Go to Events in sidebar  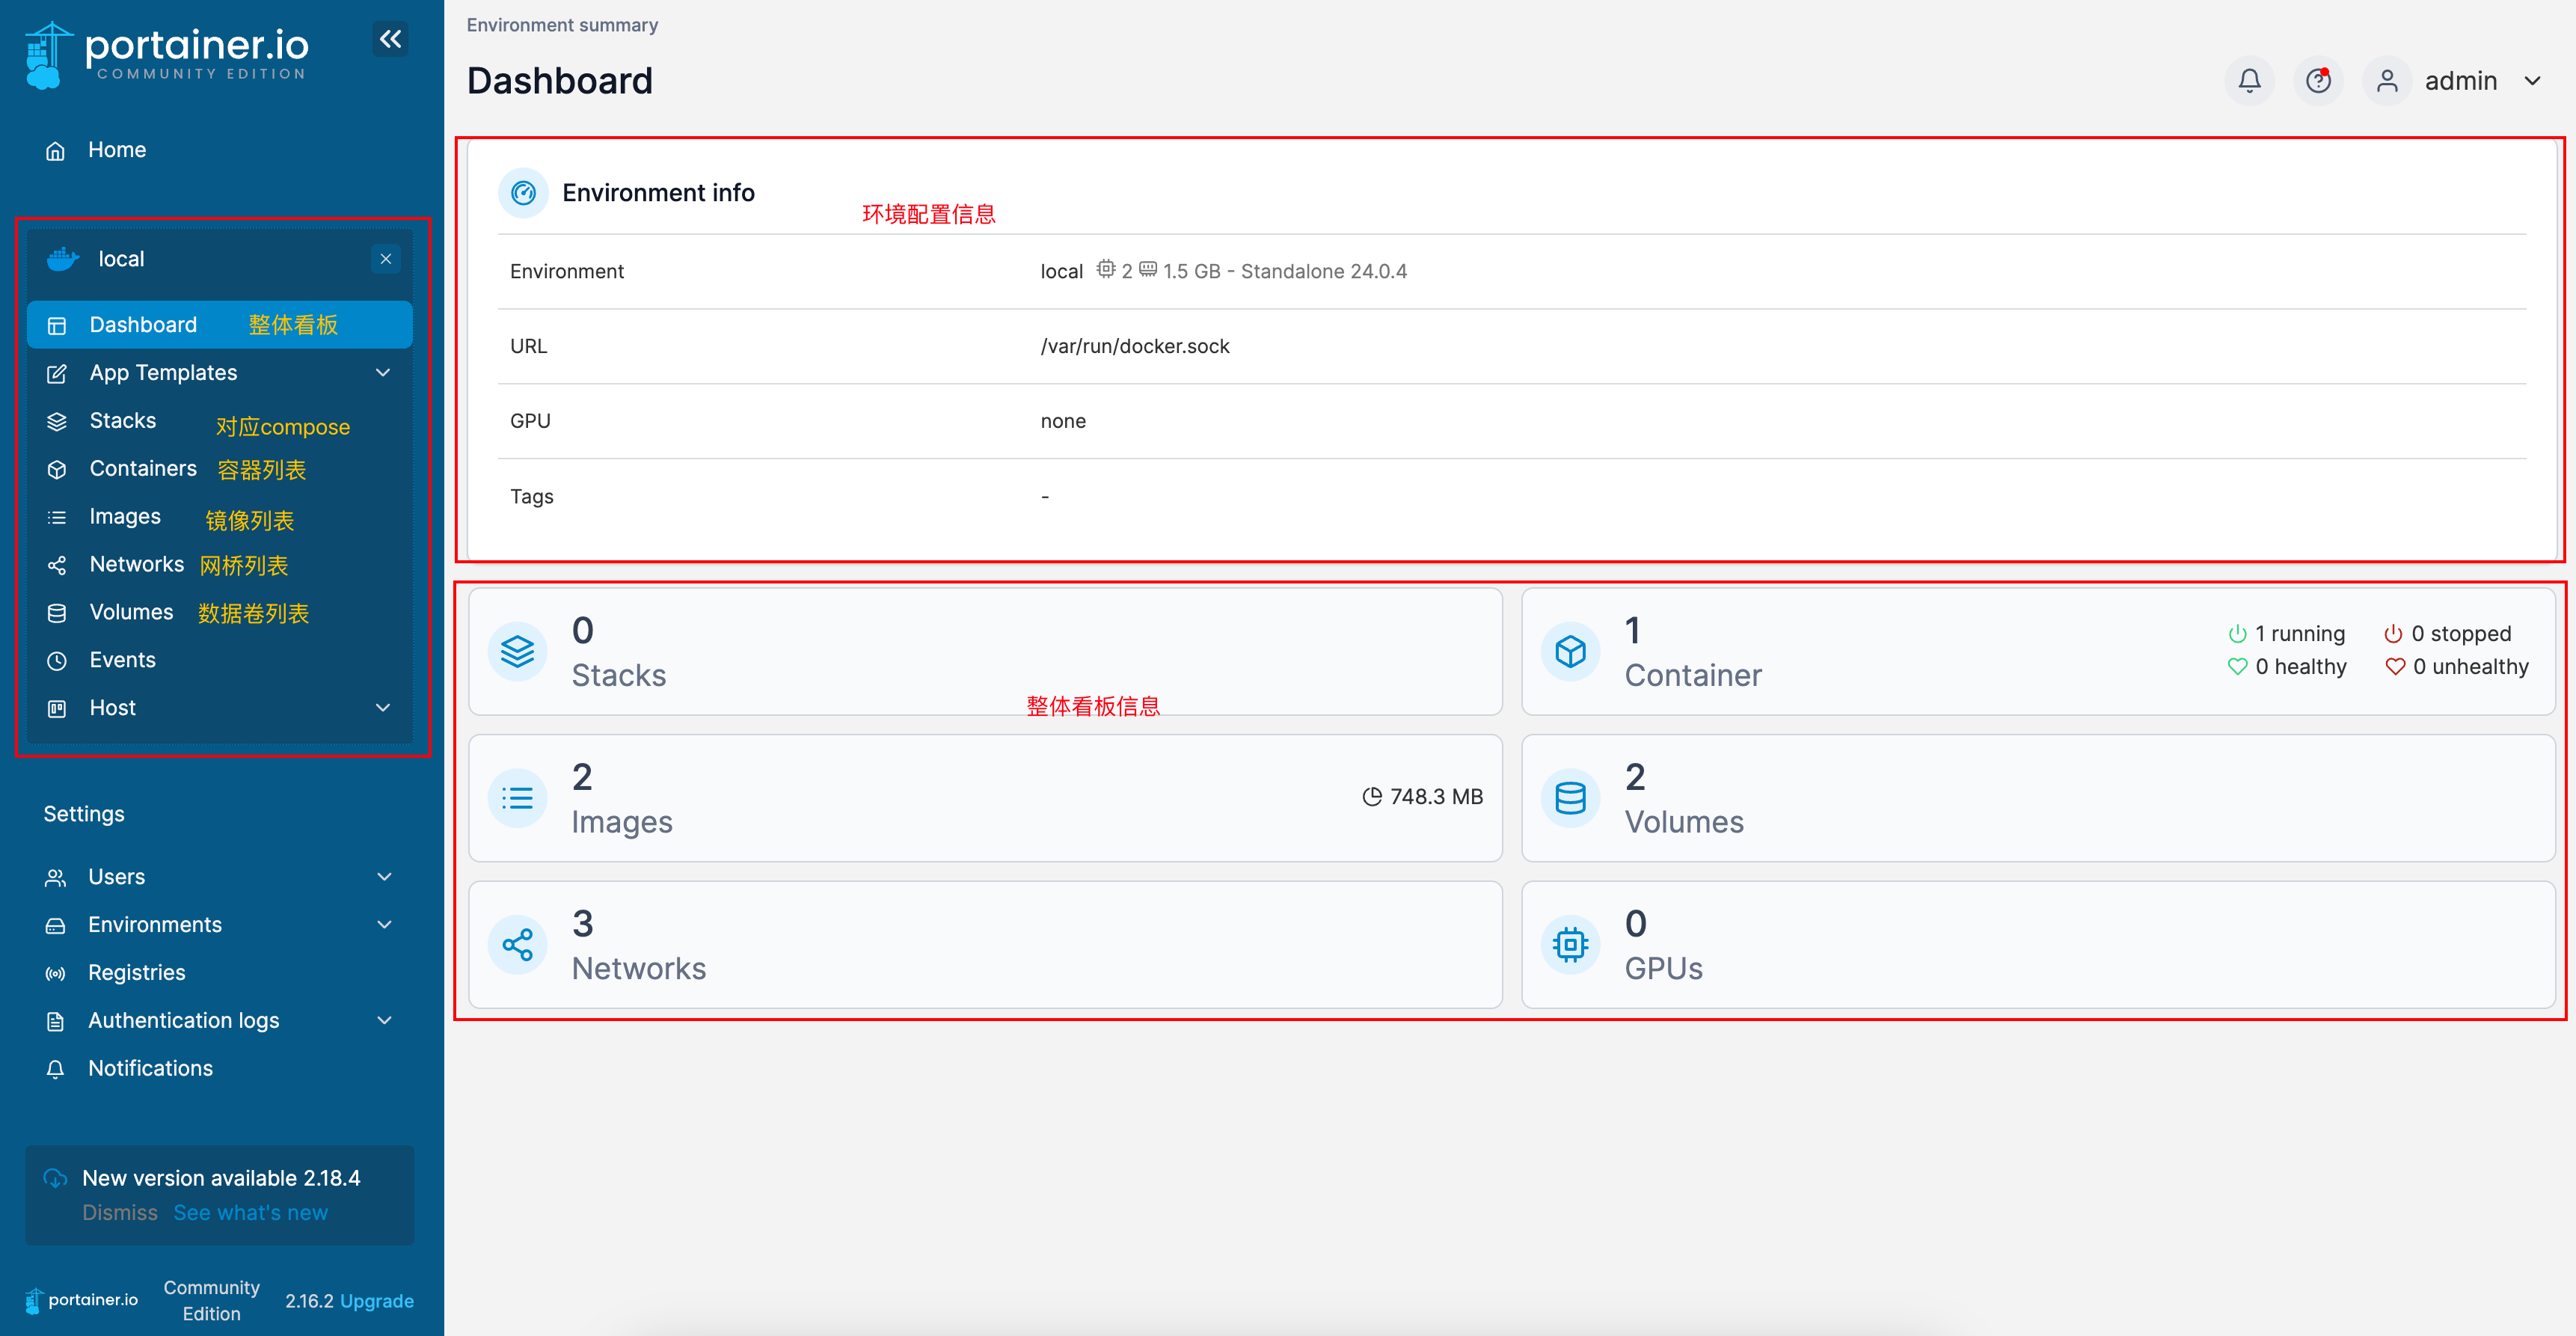122,660
